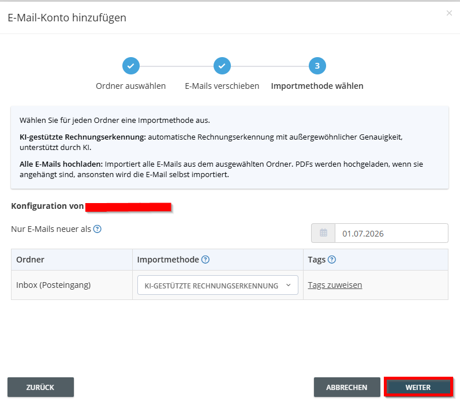The width and height of the screenshot is (460, 405).
Task: Click 'Wählen Sie für jeden Ordner eine Importmethode aus.'
Action: tap(115, 120)
